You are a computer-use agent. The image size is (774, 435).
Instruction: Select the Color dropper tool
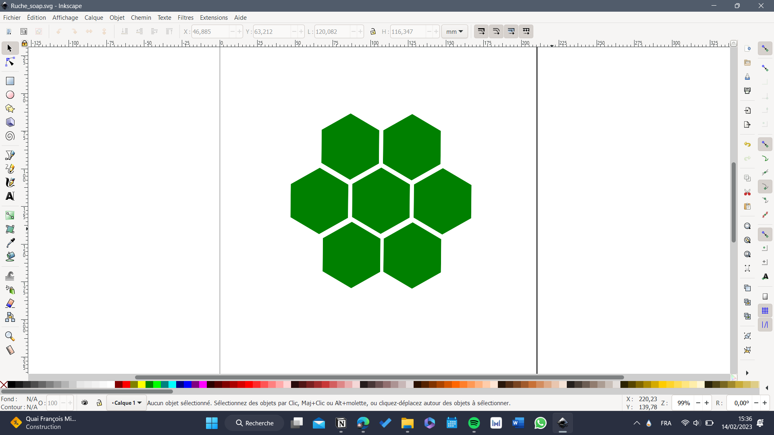[10, 243]
